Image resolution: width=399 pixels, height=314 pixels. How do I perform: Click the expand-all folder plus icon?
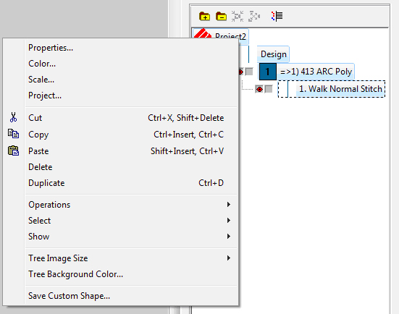pyautogui.click(x=205, y=16)
